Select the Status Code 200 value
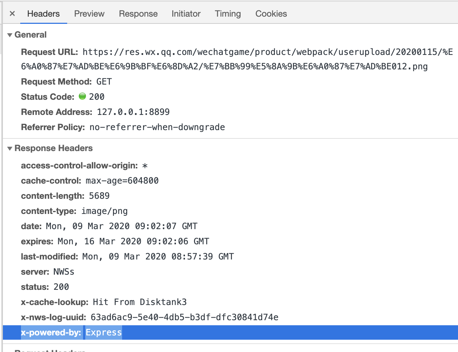This screenshot has height=352, width=458. (x=96, y=97)
